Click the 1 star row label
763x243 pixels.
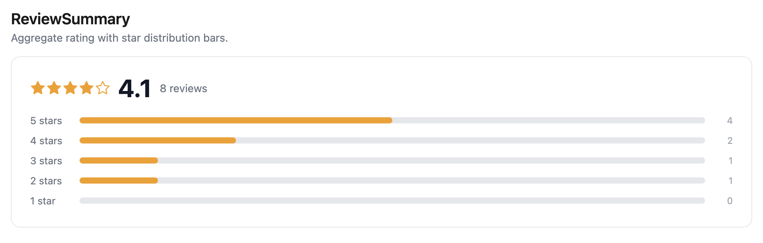[42, 201]
